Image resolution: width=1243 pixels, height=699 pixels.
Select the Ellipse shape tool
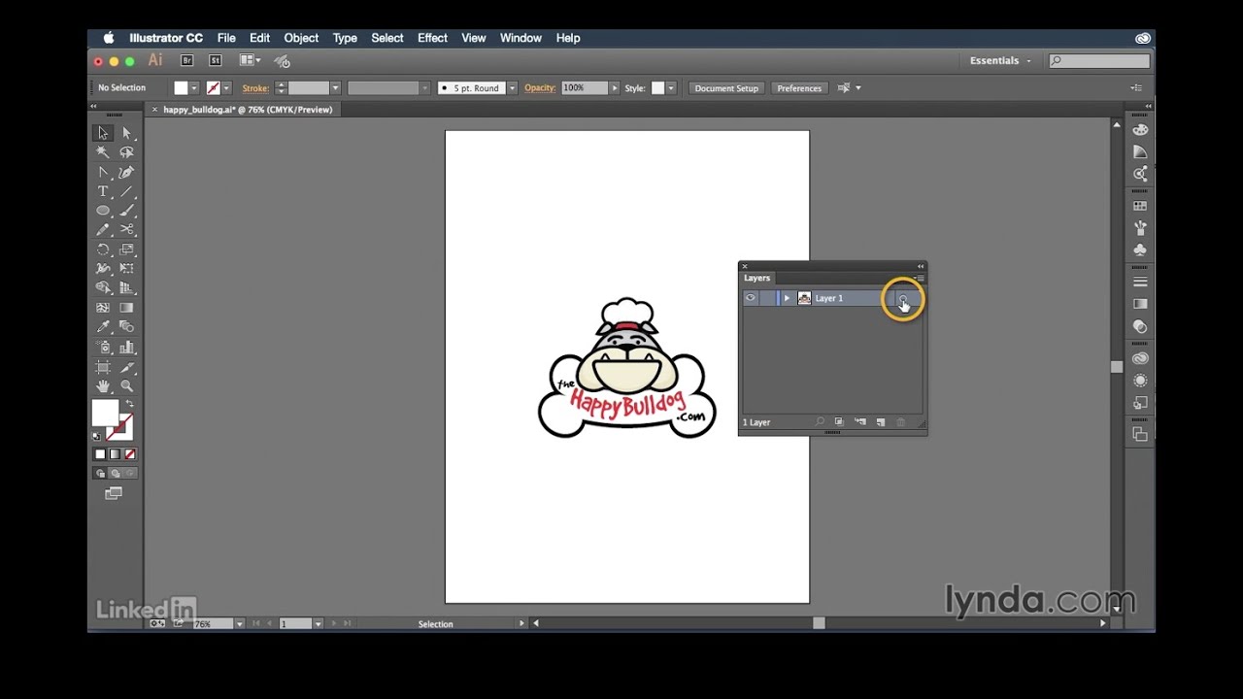[103, 211]
